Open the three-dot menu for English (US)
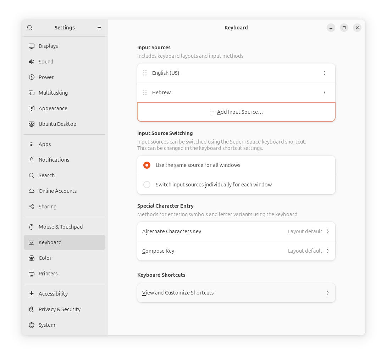The width and height of the screenshot is (387, 359). pyautogui.click(x=324, y=73)
